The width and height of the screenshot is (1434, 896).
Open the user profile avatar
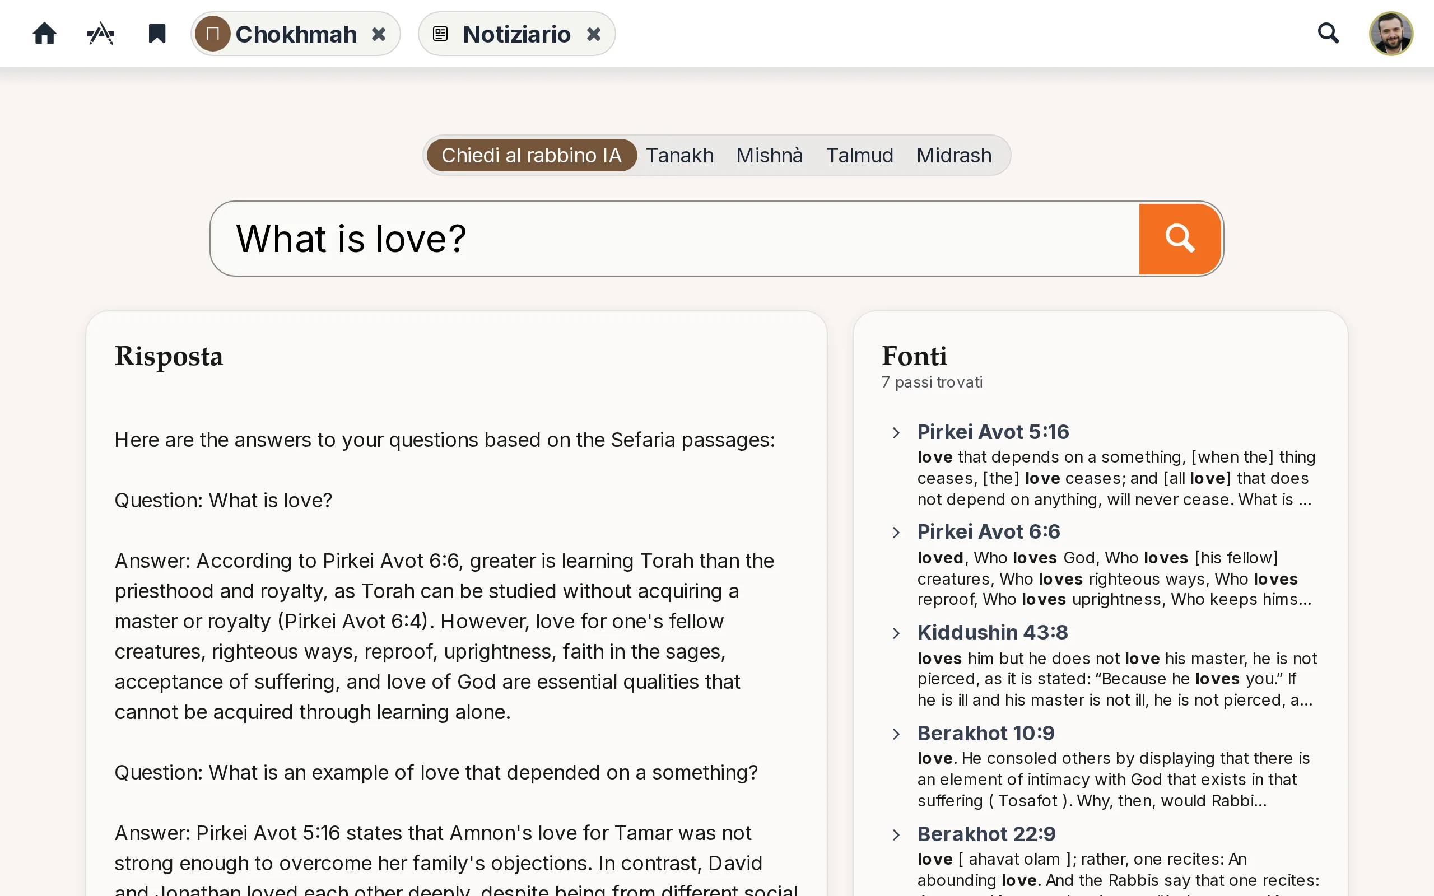point(1391,34)
